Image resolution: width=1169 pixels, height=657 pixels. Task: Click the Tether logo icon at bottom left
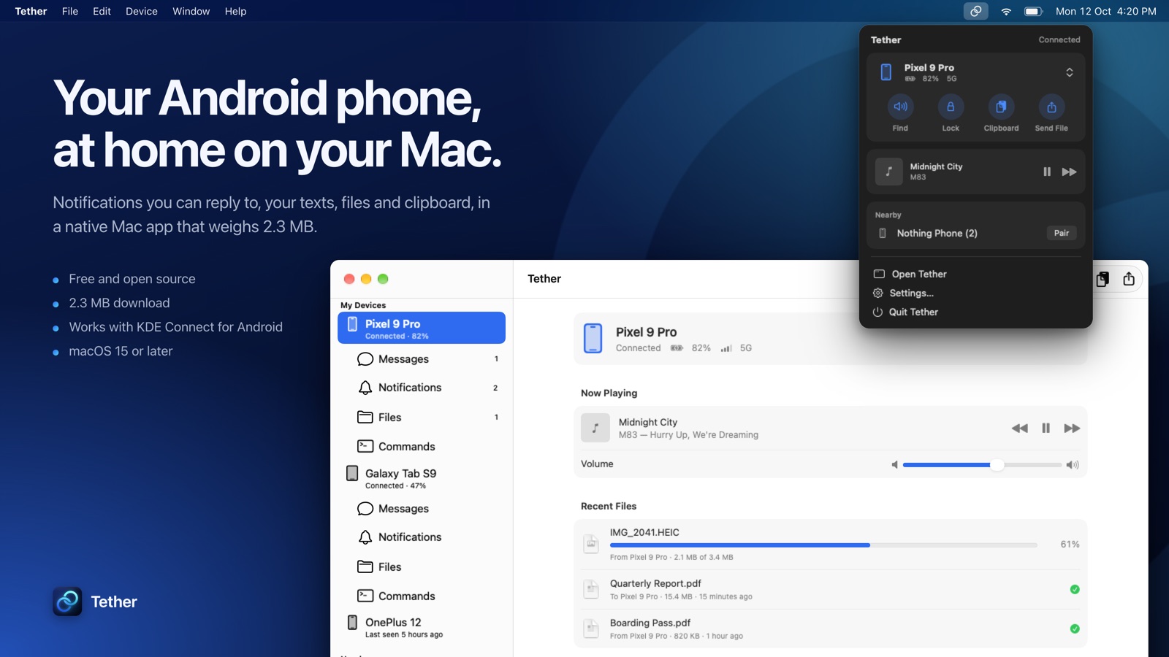[x=67, y=602]
